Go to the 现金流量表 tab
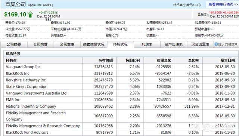Screen dimensions: 239x136 [200, 44]
